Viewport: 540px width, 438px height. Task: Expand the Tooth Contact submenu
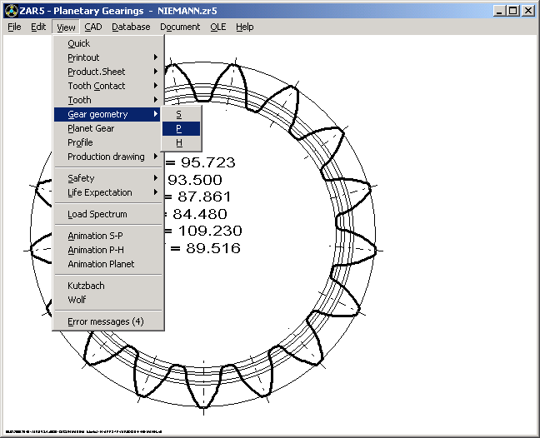[x=96, y=86]
